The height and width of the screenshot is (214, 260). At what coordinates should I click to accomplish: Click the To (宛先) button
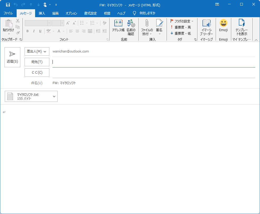[37, 62]
